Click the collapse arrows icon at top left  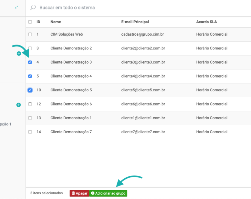pos(16,8)
